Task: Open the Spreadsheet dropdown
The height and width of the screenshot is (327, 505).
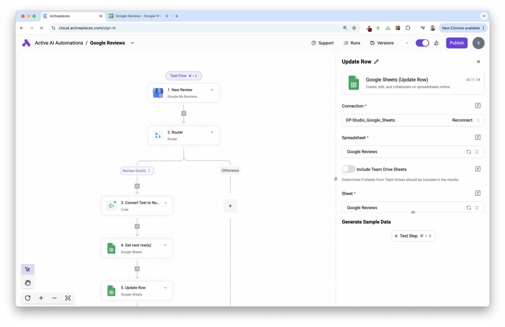Action: pyautogui.click(x=413, y=152)
